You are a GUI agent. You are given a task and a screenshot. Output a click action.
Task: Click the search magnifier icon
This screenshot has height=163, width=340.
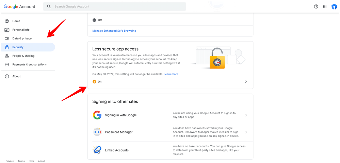(x=49, y=6)
